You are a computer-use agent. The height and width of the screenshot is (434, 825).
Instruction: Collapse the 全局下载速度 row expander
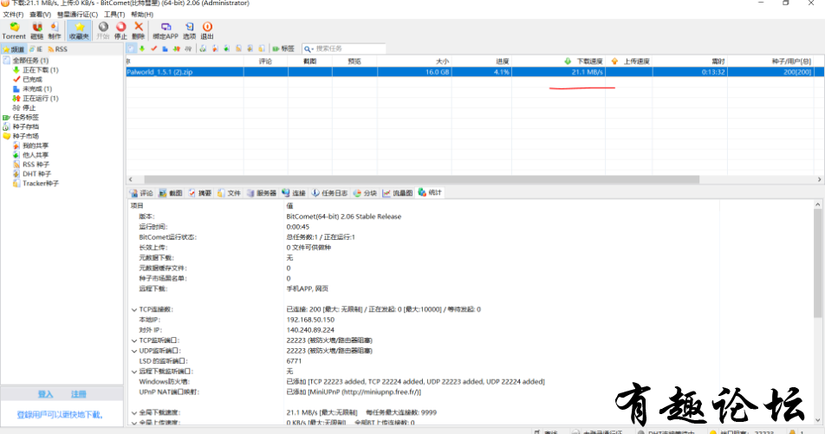tap(134, 413)
